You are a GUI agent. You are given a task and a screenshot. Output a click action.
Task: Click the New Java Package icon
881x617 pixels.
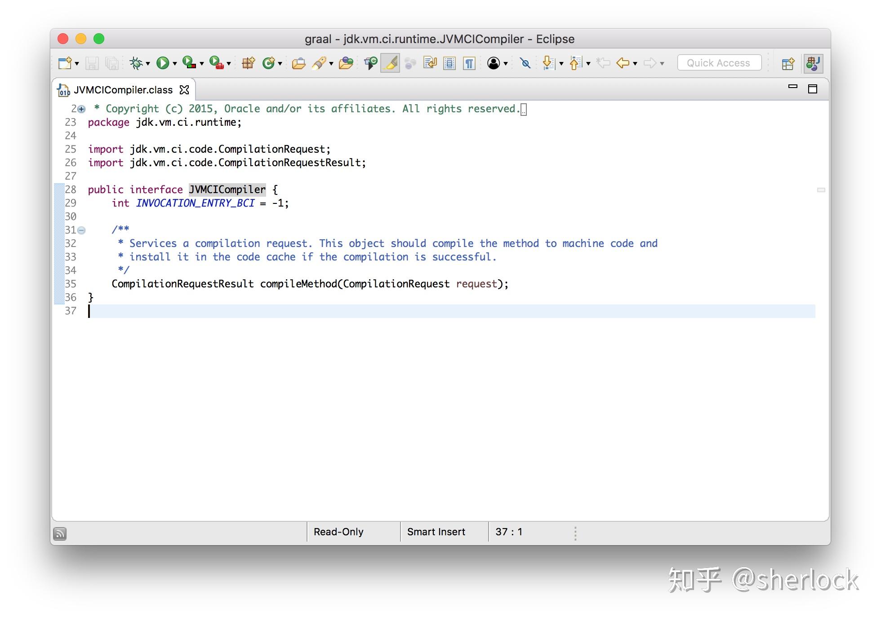click(248, 63)
